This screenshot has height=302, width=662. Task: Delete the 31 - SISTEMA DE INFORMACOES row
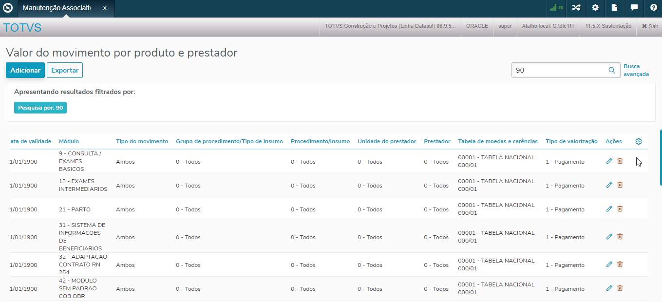[x=620, y=236]
